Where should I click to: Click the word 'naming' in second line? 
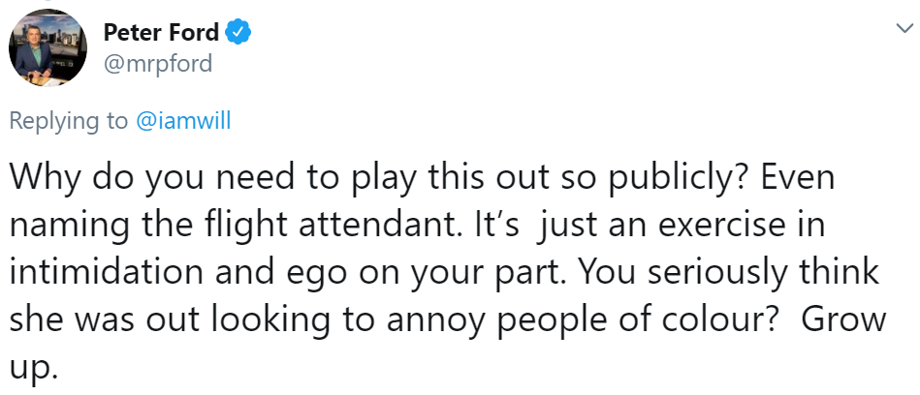pyautogui.click(x=70, y=226)
